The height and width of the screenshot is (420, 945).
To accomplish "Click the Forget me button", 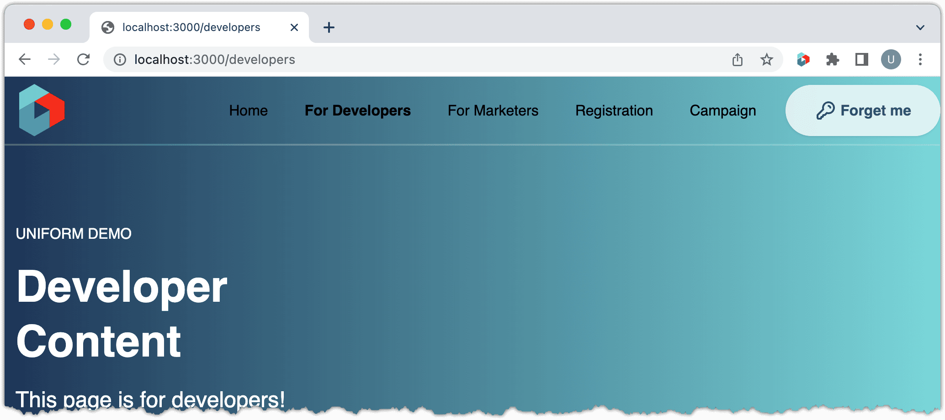I will (x=862, y=110).
